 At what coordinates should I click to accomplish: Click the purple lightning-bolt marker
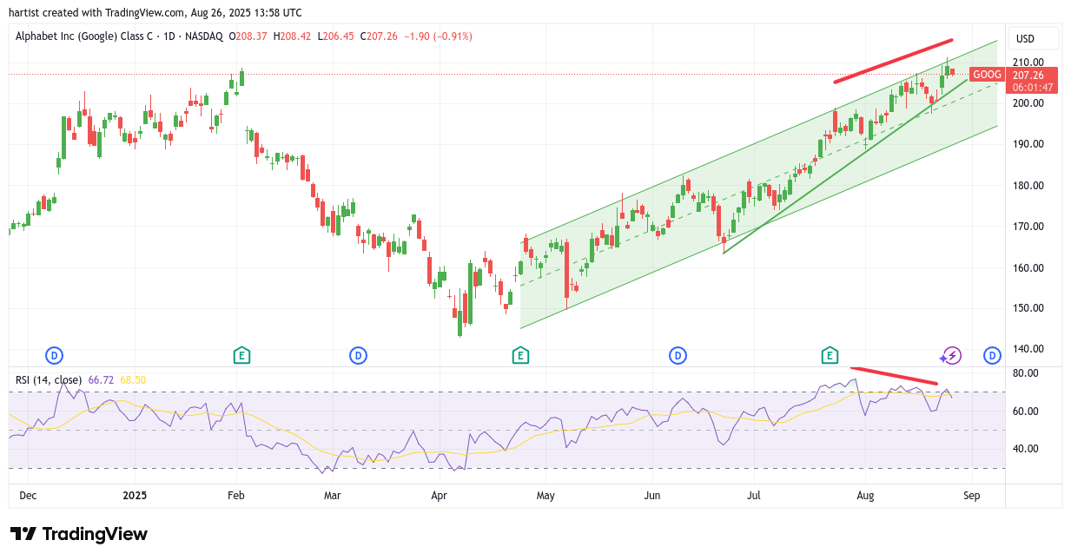click(951, 354)
